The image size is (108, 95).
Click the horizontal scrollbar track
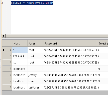pos(57,36)
